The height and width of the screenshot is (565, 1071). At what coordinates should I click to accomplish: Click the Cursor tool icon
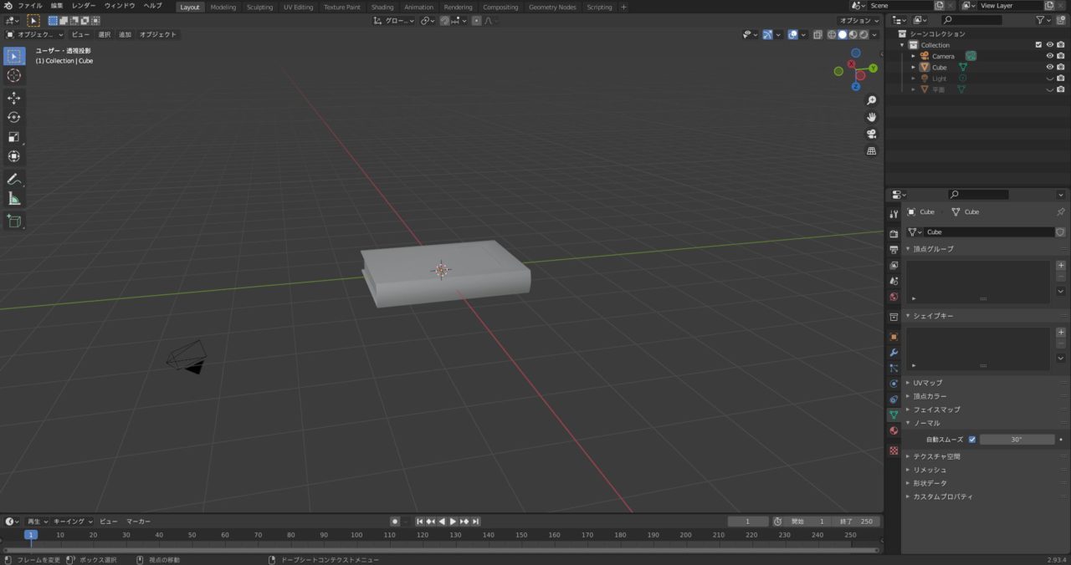(x=13, y=76)
